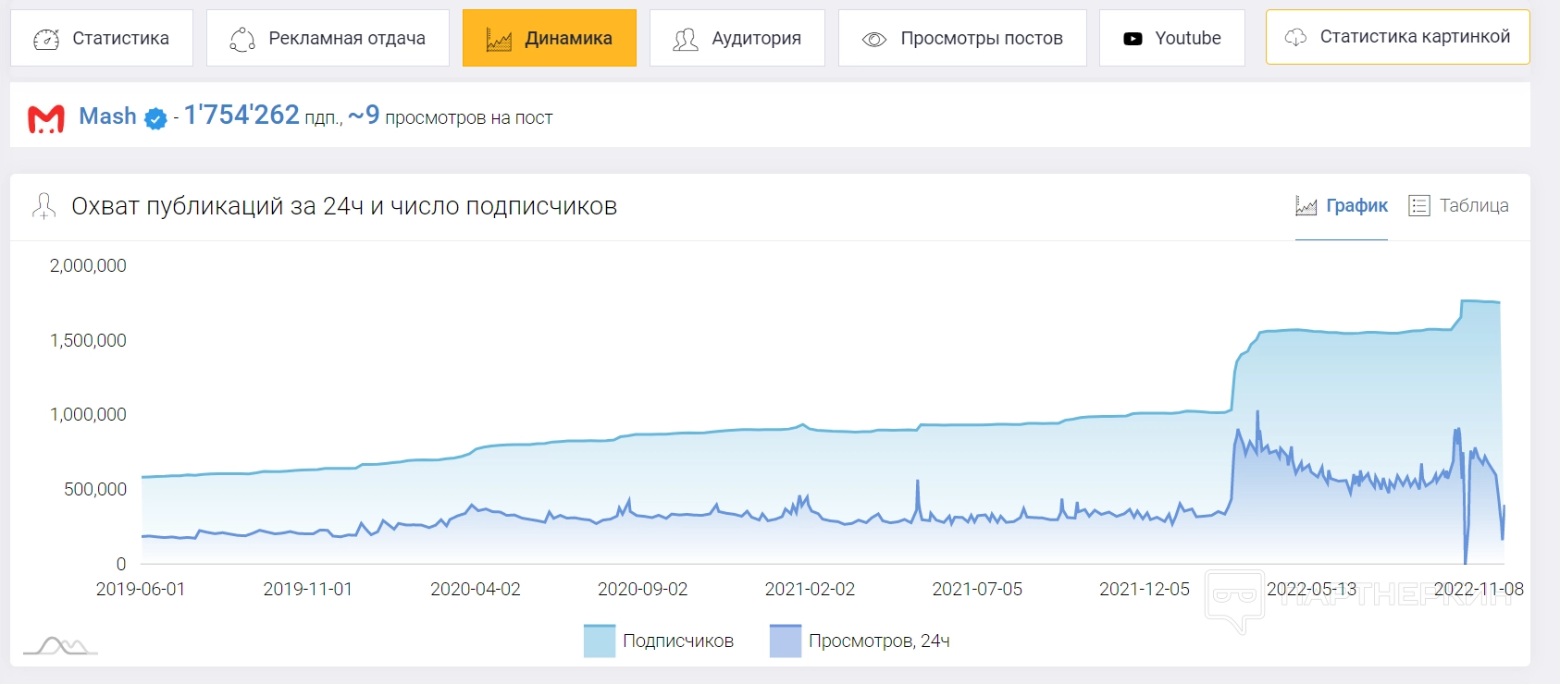Open the Просмотры постов tab

coord(981,38)
